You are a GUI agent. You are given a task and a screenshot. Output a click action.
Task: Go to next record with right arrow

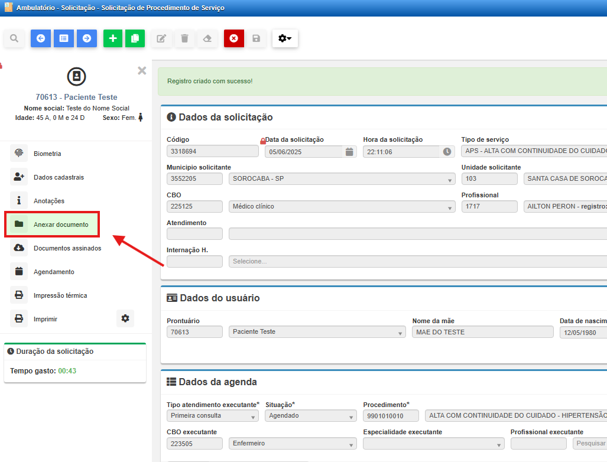(87, 38)
